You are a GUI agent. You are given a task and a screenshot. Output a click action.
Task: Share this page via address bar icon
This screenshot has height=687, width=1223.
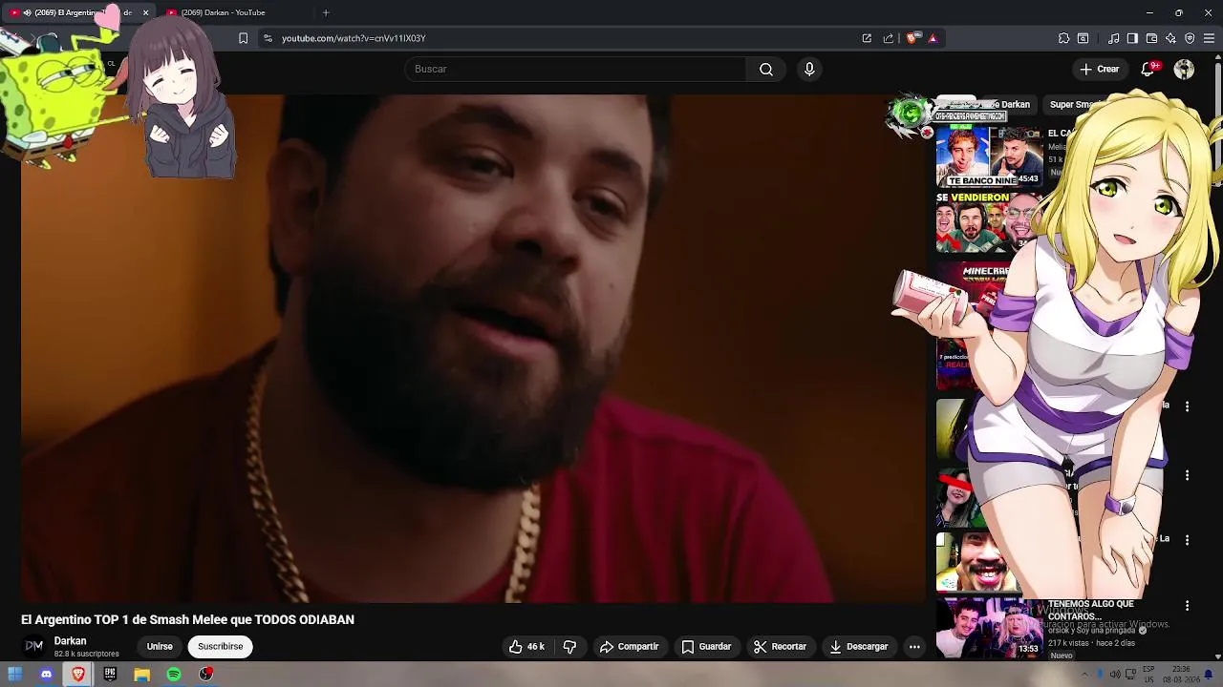click(889, 38)
